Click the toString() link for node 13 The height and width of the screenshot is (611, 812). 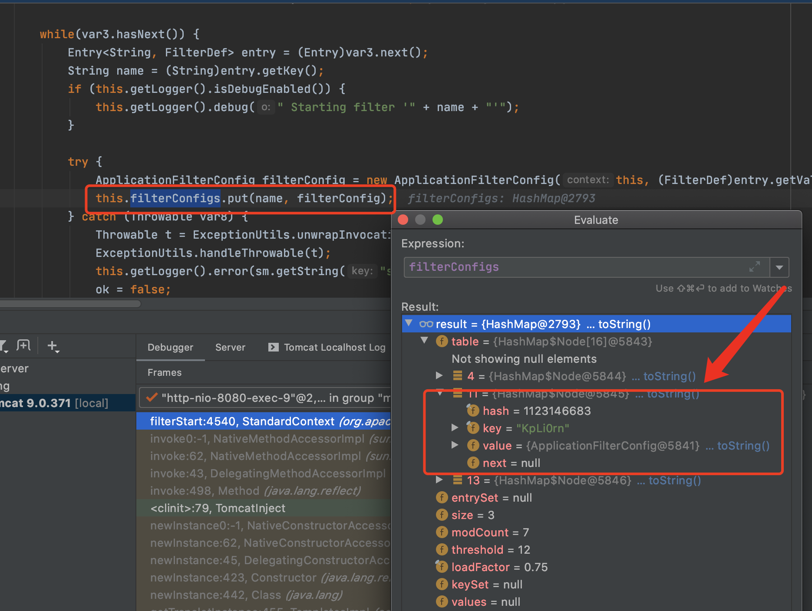pyautogui.click(x=674, y=480)
